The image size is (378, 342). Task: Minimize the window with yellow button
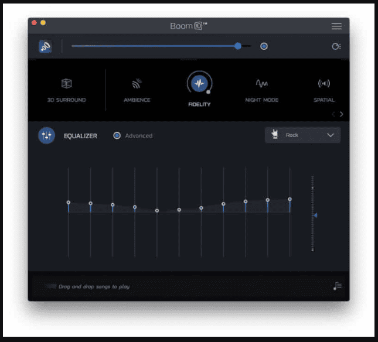click(43, 23)
